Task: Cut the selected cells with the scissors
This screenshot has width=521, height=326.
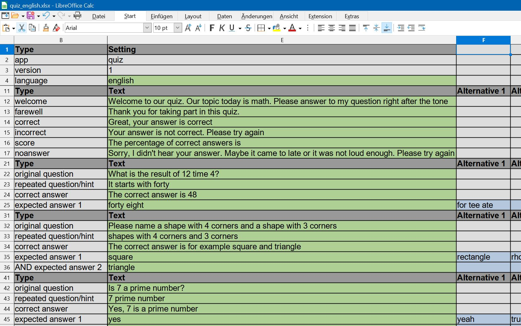Action: coord(22,28)
